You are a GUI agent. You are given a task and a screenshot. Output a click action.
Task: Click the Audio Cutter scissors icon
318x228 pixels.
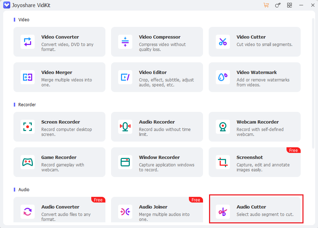coord(223,212)
